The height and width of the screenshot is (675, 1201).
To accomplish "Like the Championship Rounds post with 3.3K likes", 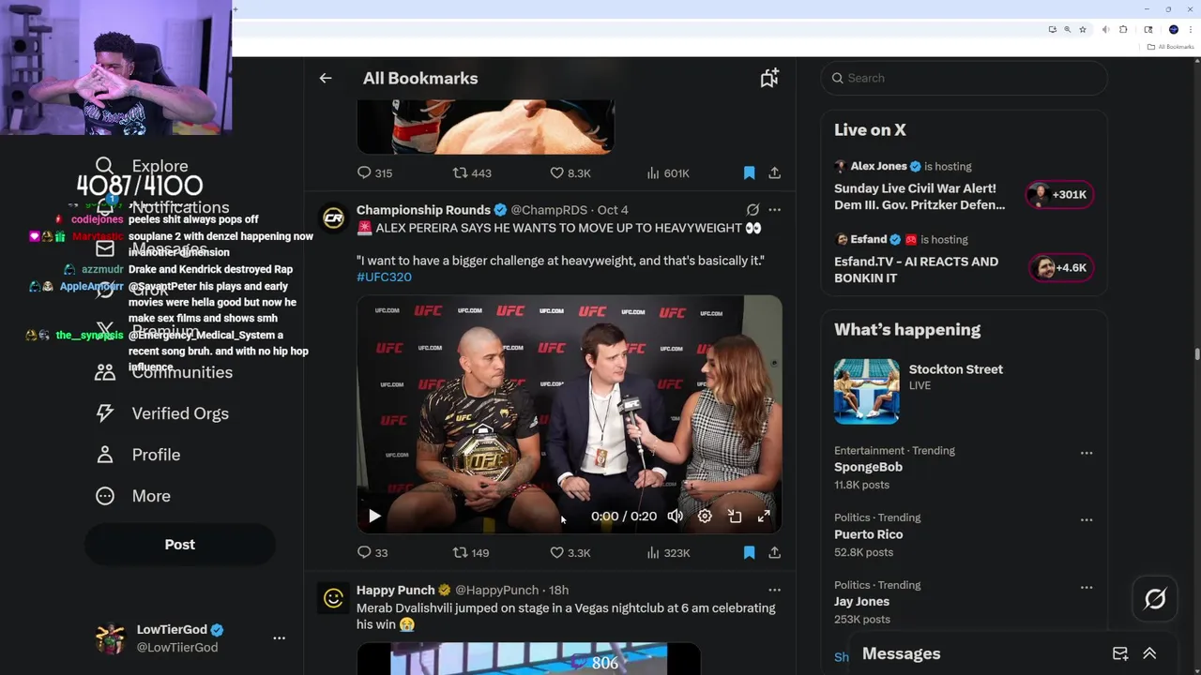I will click(570, 553).
